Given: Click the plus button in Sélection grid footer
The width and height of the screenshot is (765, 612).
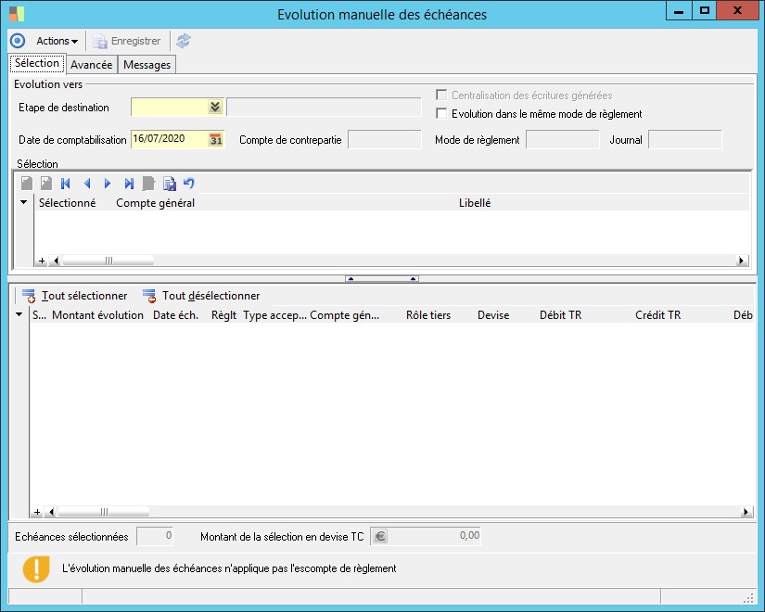Looking at the screenshot, I should tap(42, 261).
